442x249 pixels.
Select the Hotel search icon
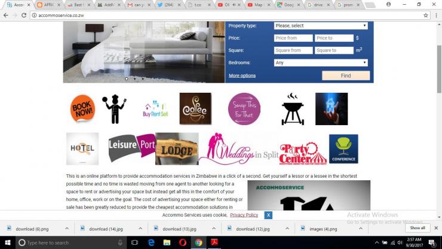[x=82, y=148]
